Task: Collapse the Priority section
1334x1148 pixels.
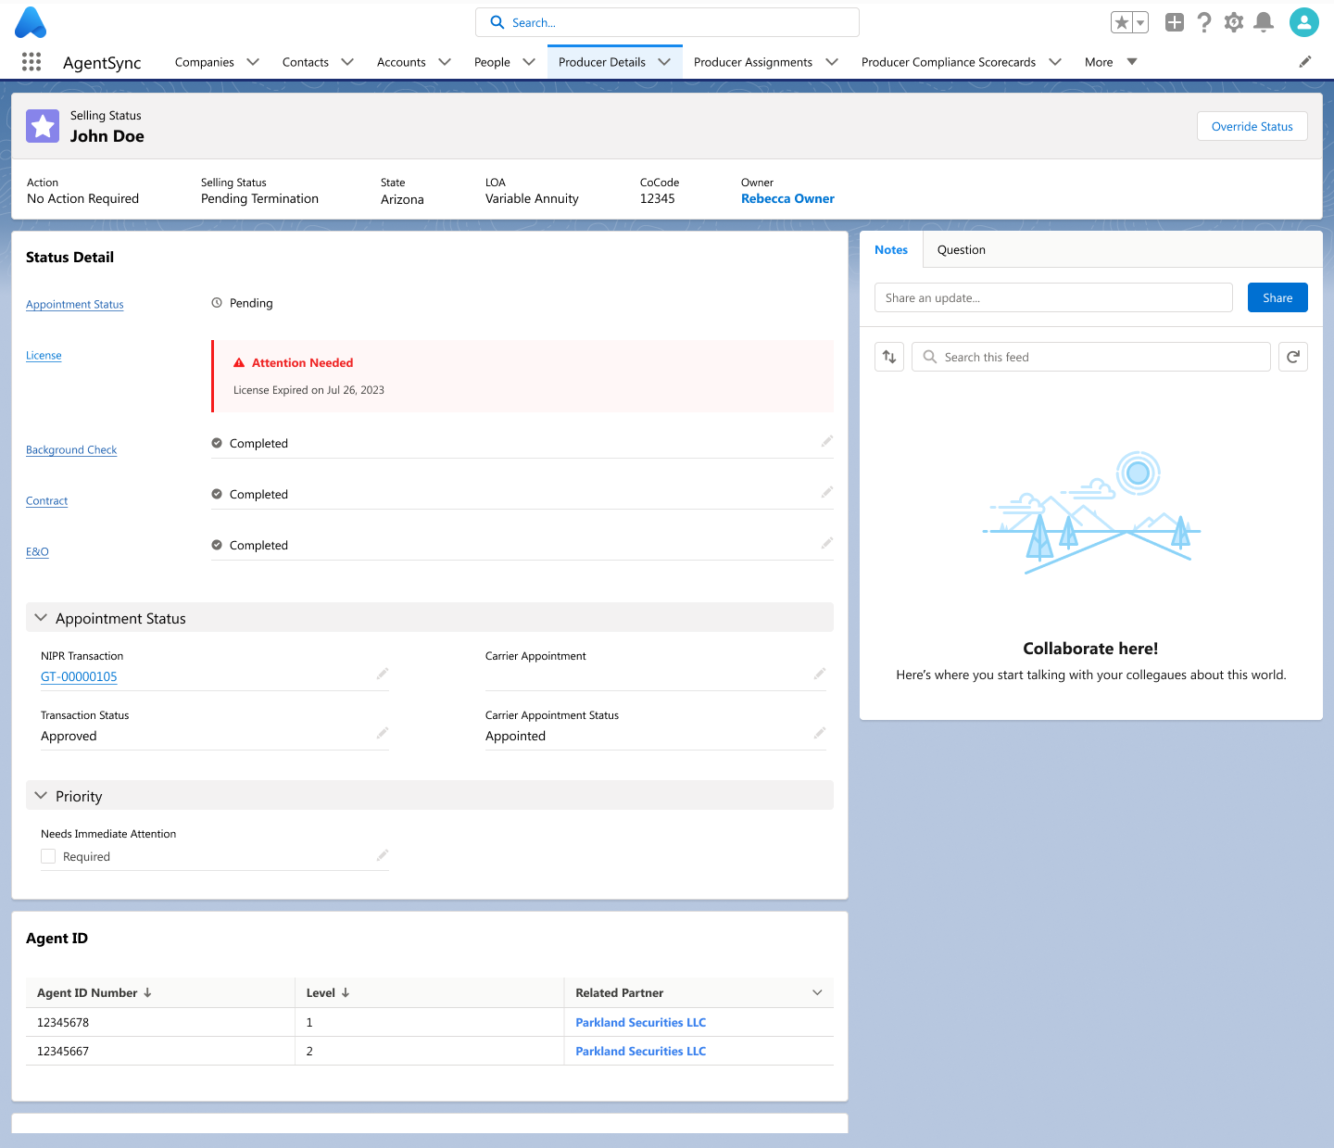Action: point(41,796)
